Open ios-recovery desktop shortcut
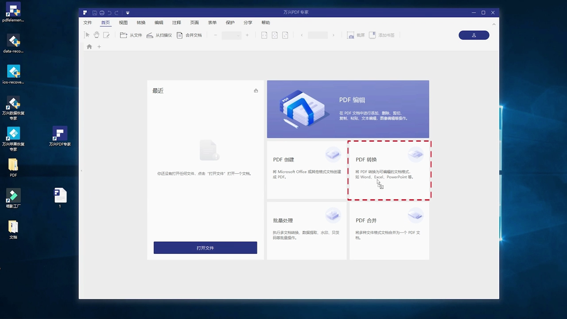Image resolution: width=567 pixels, height=319 pixels. (13, 75)
